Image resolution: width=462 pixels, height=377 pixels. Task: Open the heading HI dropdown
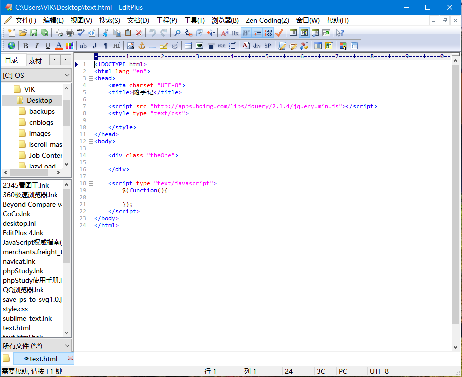(117, 46)
